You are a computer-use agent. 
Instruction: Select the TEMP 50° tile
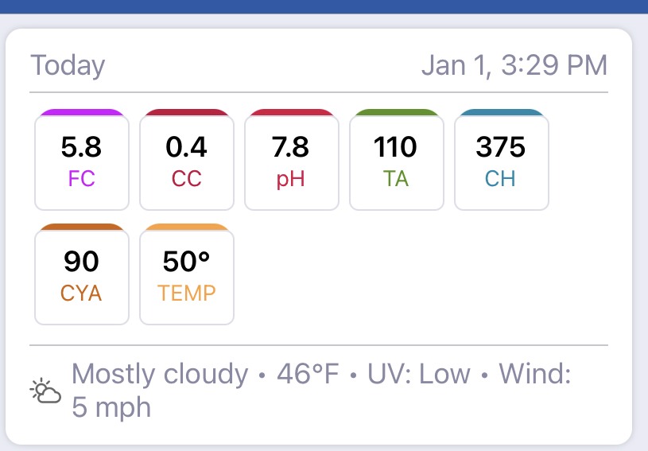pyautogui.click(x=187, y=277)
